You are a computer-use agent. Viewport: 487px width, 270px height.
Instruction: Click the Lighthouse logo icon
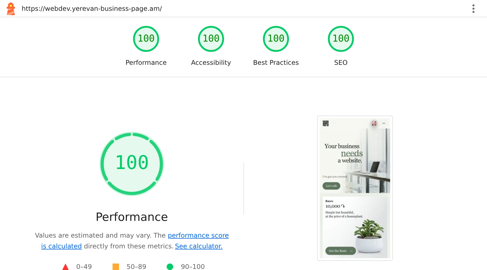11,9
